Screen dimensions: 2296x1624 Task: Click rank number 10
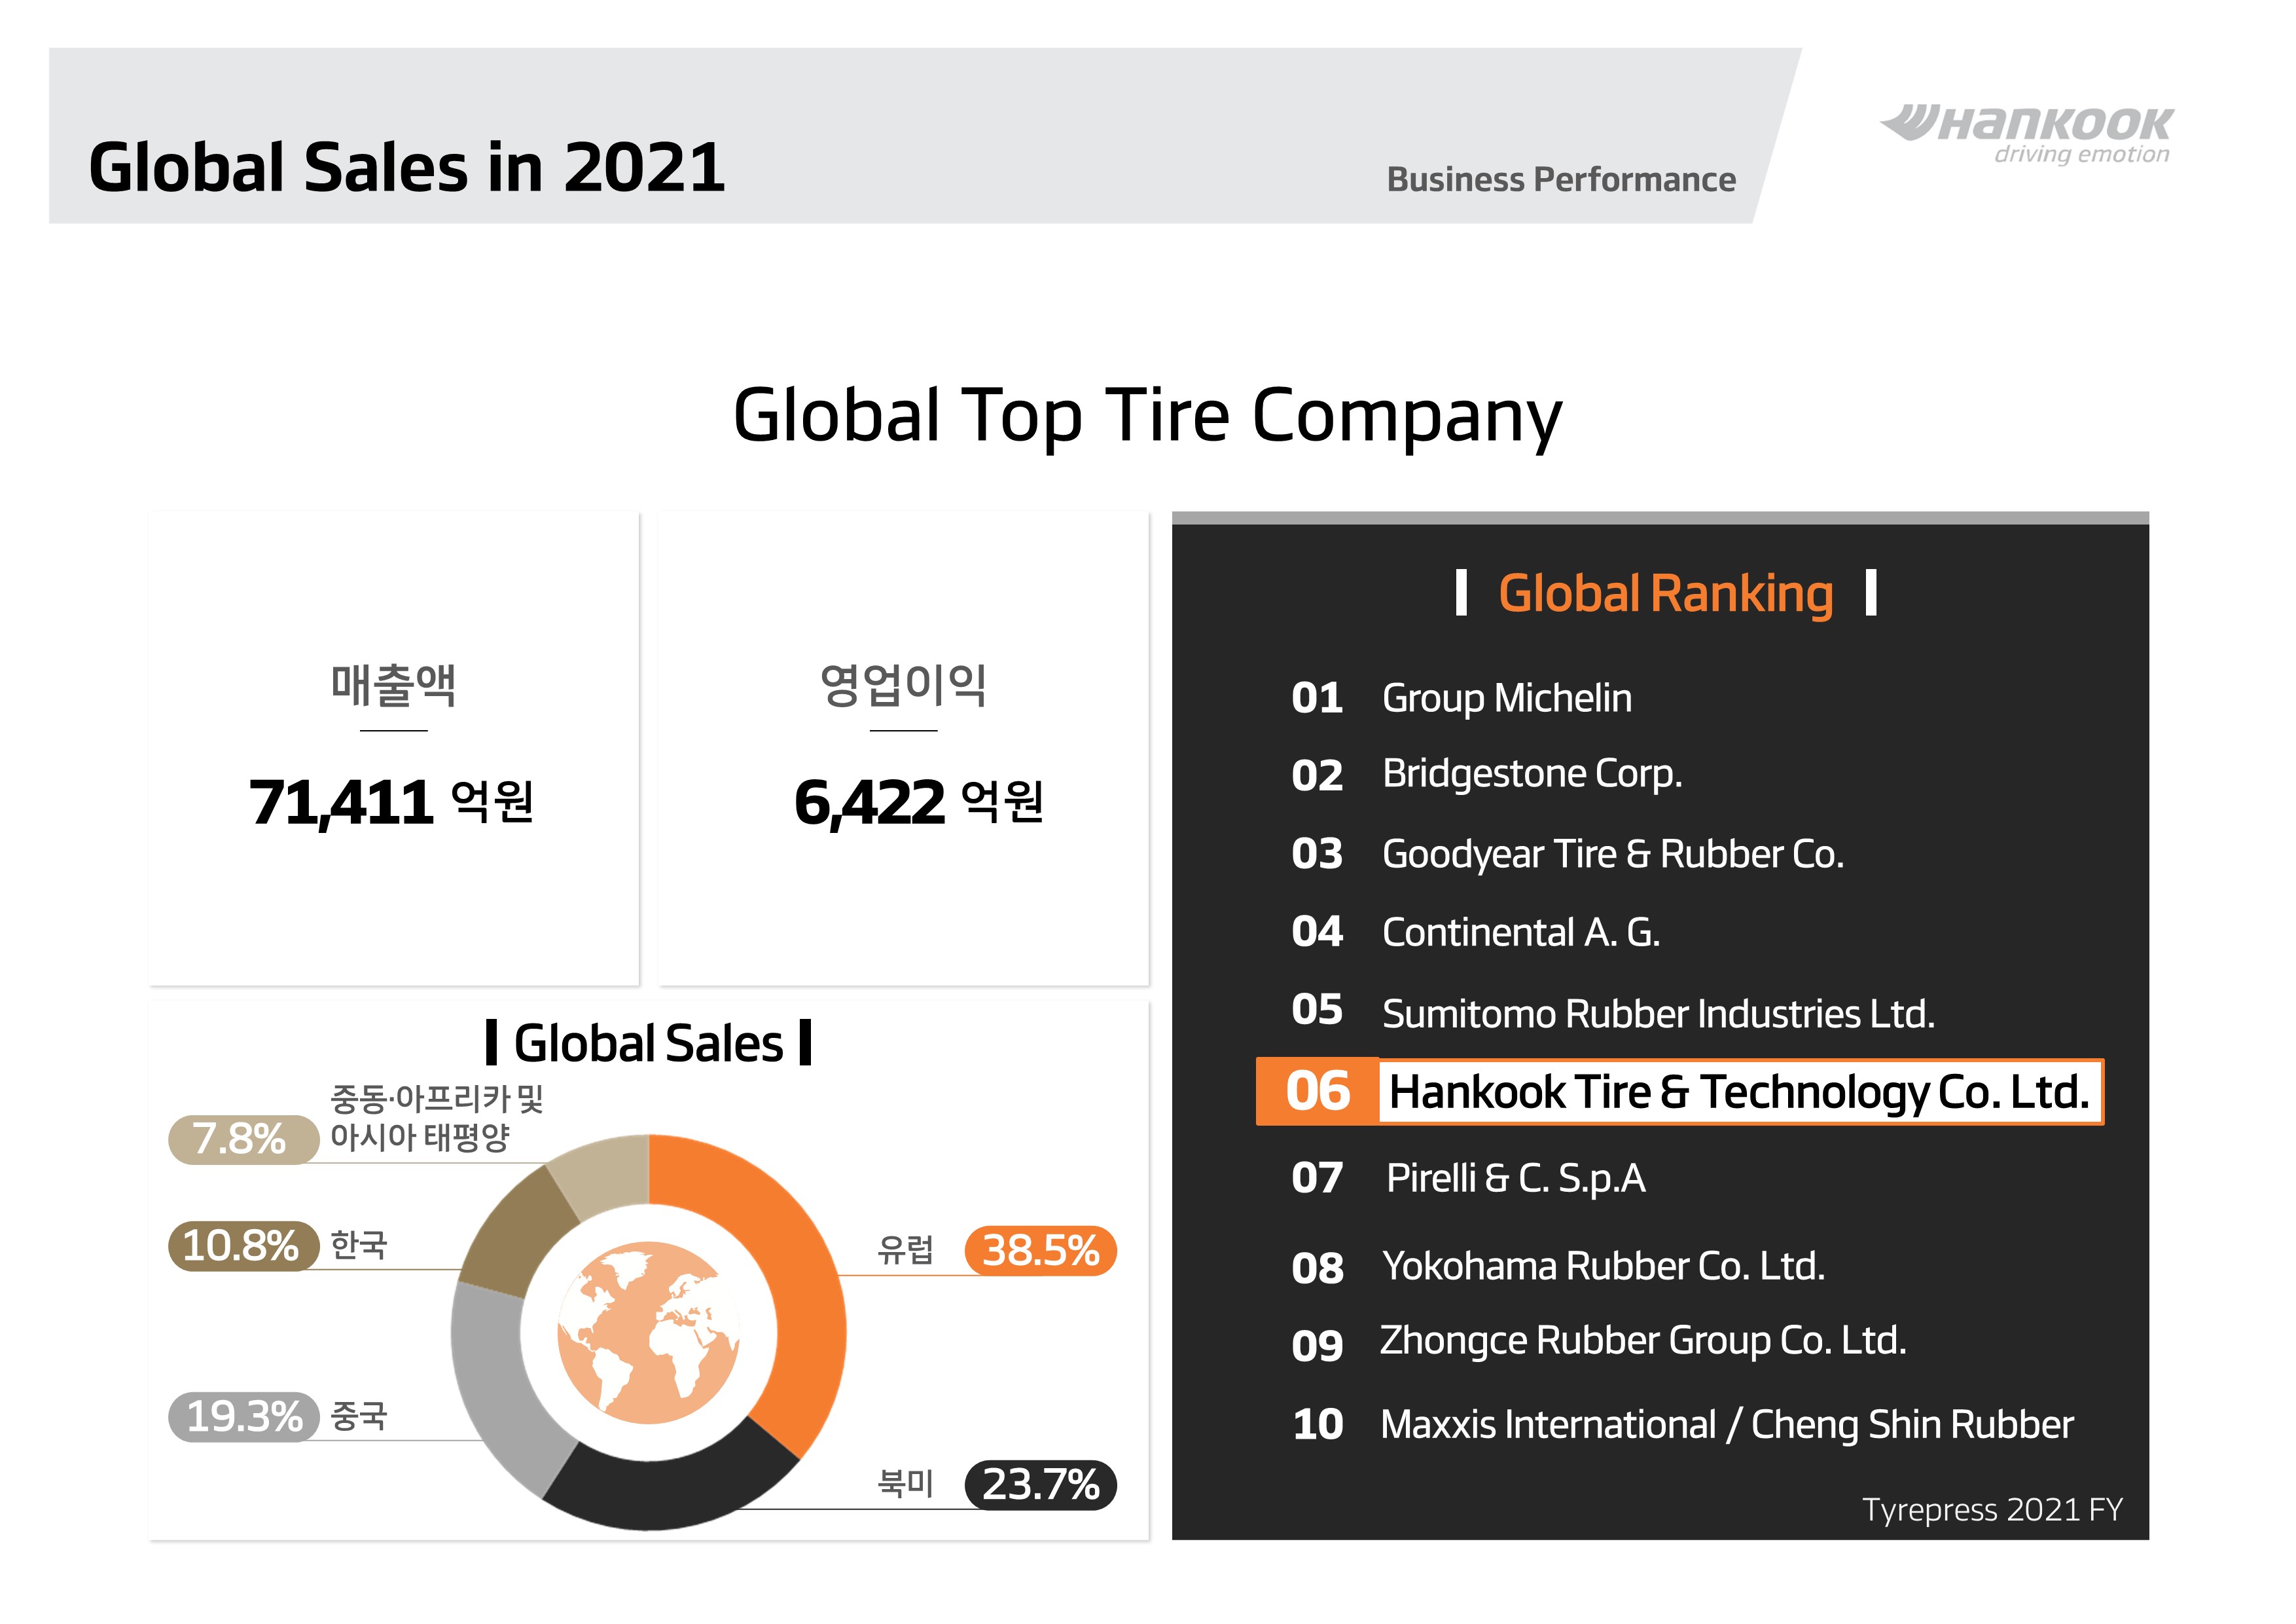(1318, 1425)
